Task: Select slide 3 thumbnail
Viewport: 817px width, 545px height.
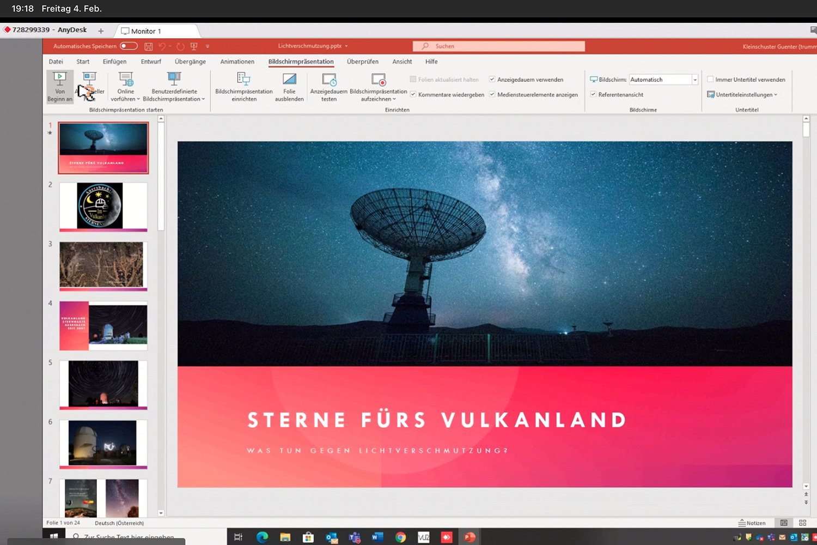Action: [x=103, y=266]
